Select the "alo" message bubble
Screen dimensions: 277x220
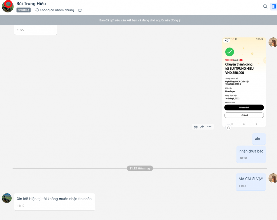click(258, 139)
